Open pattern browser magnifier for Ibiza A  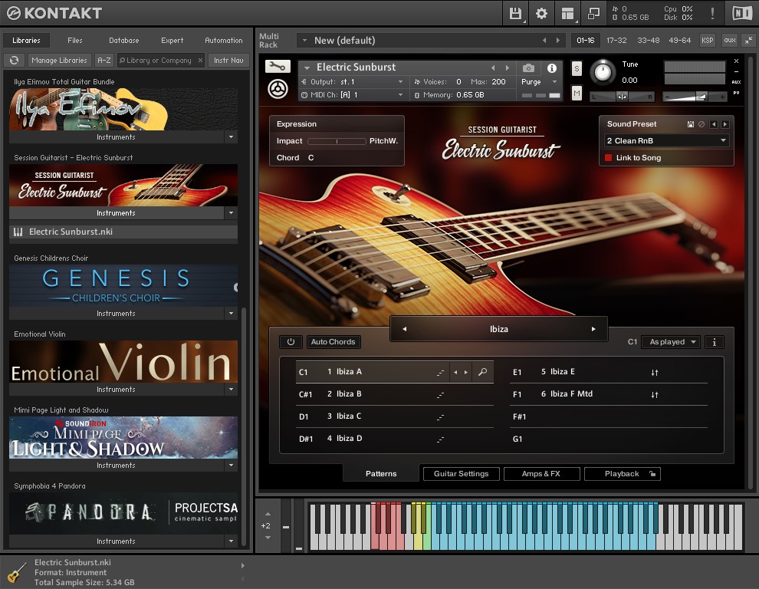coord(482,372)
